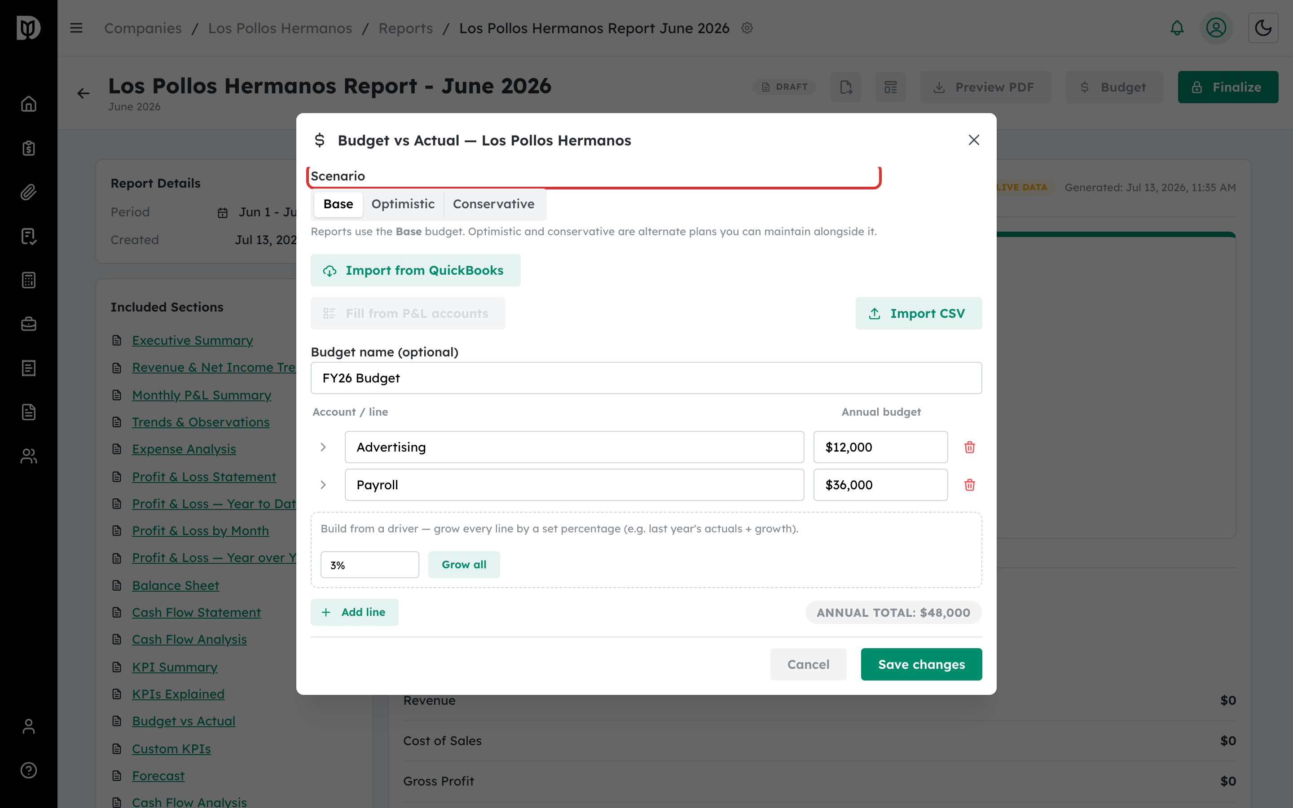Screen dimensions: 1293x808
Task: Open the help question mark icon
Action: (x=28, y=770)
